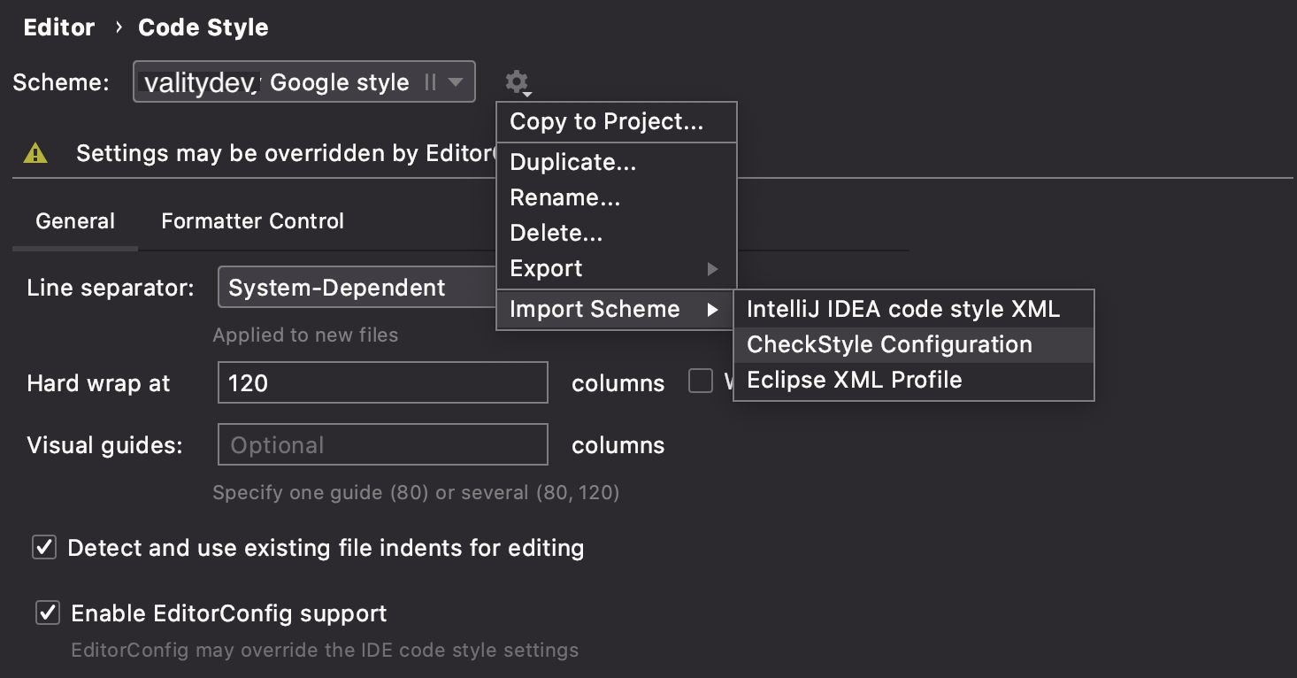
Task: Open the Line separator combo box
Action: [357, 288]
